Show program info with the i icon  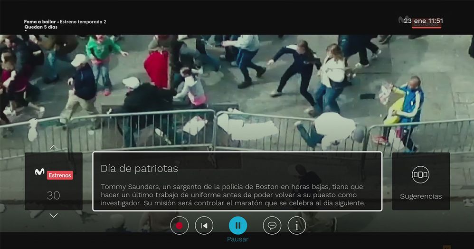click(297, 225)
